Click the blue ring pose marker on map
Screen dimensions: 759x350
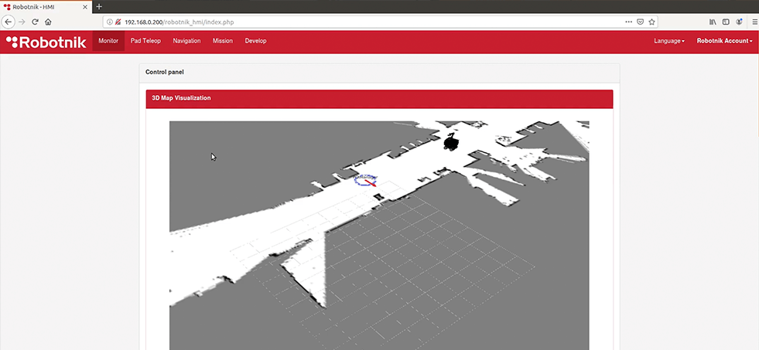tap(366, 180)
